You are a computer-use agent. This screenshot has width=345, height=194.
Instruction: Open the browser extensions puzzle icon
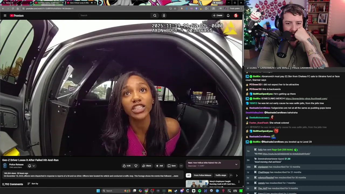pos(206,8)
